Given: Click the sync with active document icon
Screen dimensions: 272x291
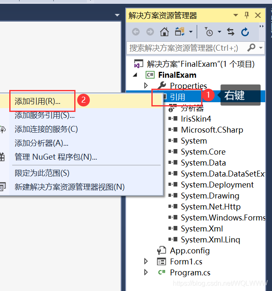Looking at the screenshot, I should [231, 32].
